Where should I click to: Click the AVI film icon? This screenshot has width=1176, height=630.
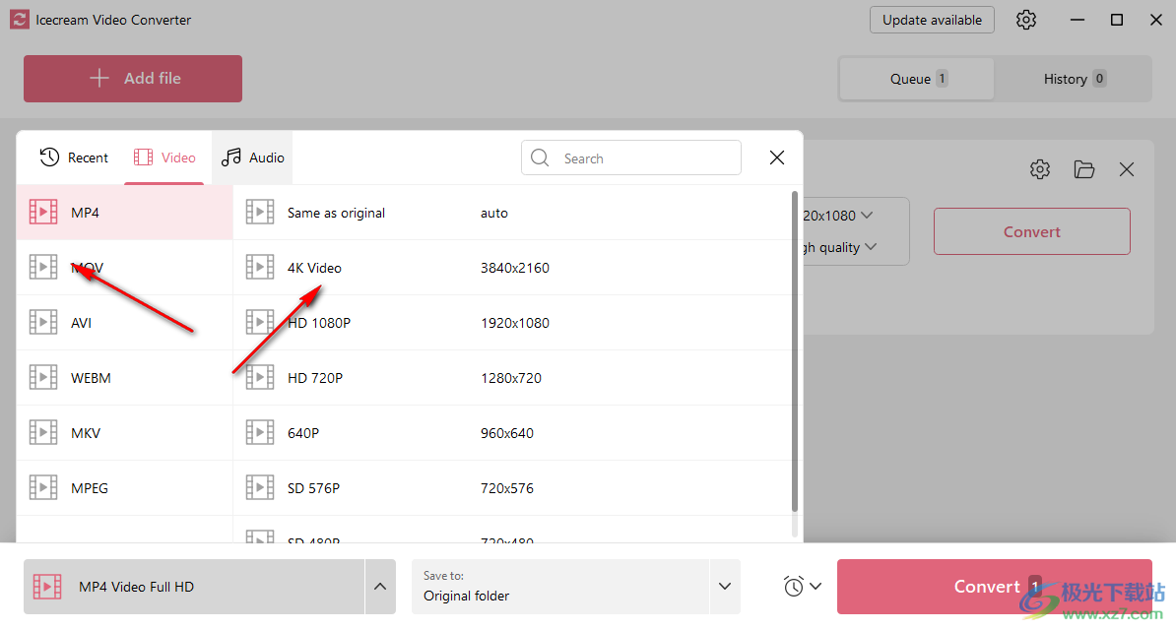[x=43, y=323]
